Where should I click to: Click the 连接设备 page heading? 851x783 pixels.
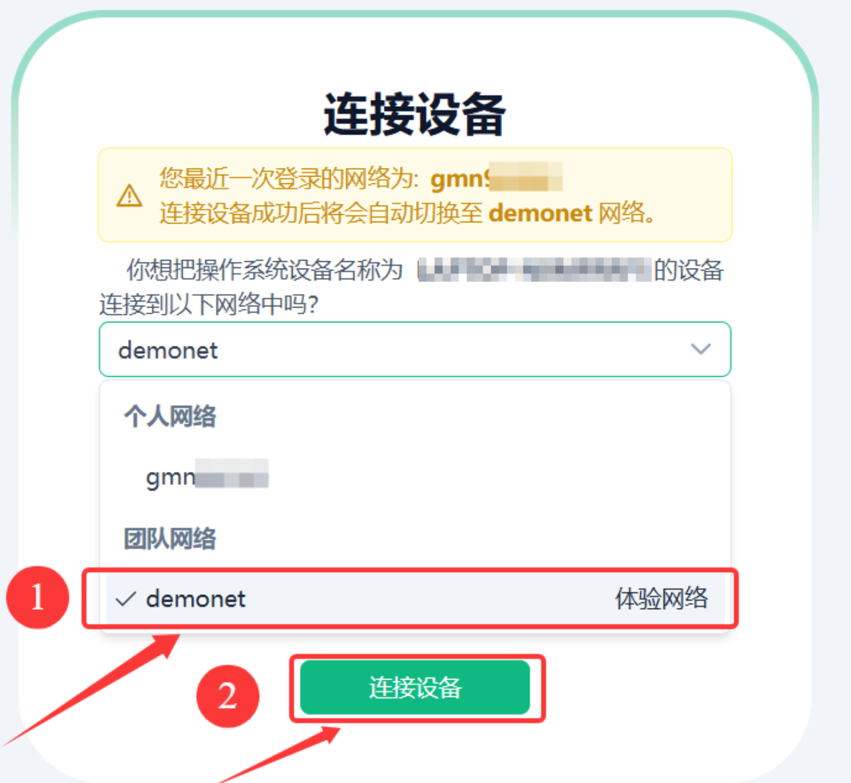415,114
